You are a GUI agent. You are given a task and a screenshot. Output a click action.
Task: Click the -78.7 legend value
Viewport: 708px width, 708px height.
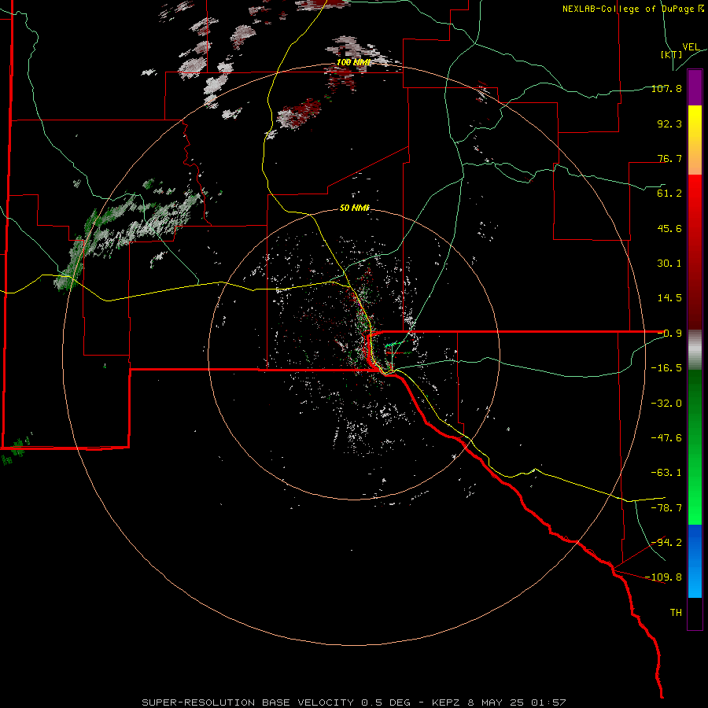666,508
